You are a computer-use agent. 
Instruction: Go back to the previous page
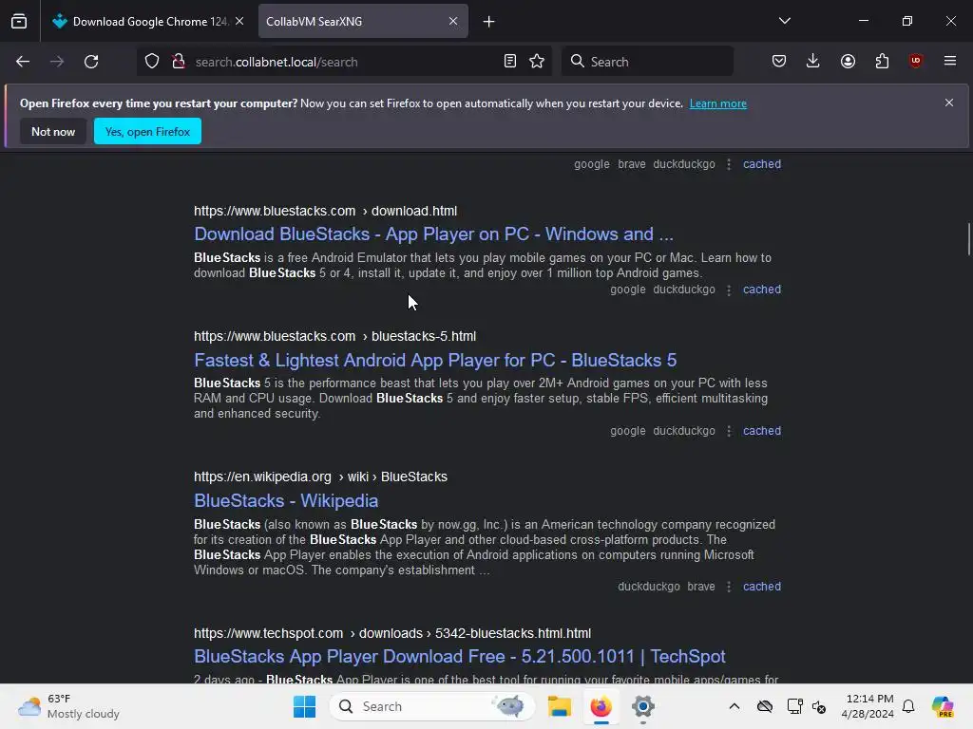point(23,62)
